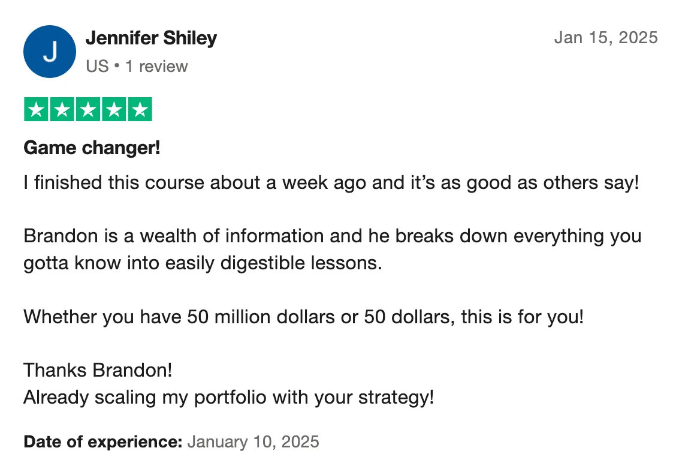
Task: Select the second green rating star
Action: pyautogui.click(x=62, y=109)
